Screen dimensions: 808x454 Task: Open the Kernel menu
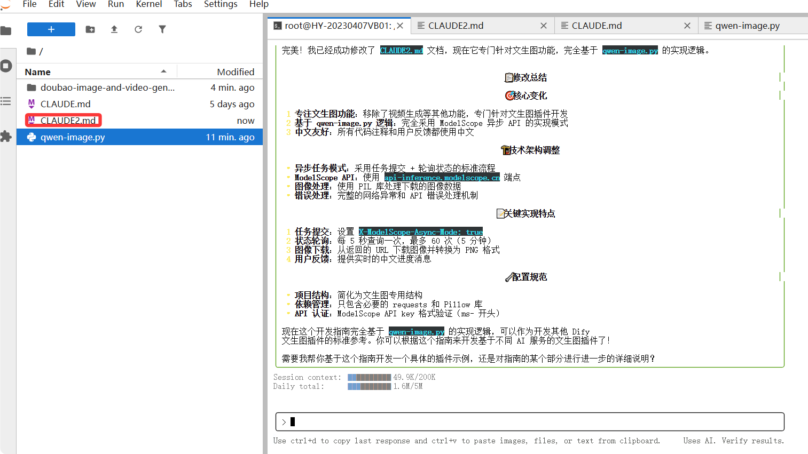click(148, 5)
